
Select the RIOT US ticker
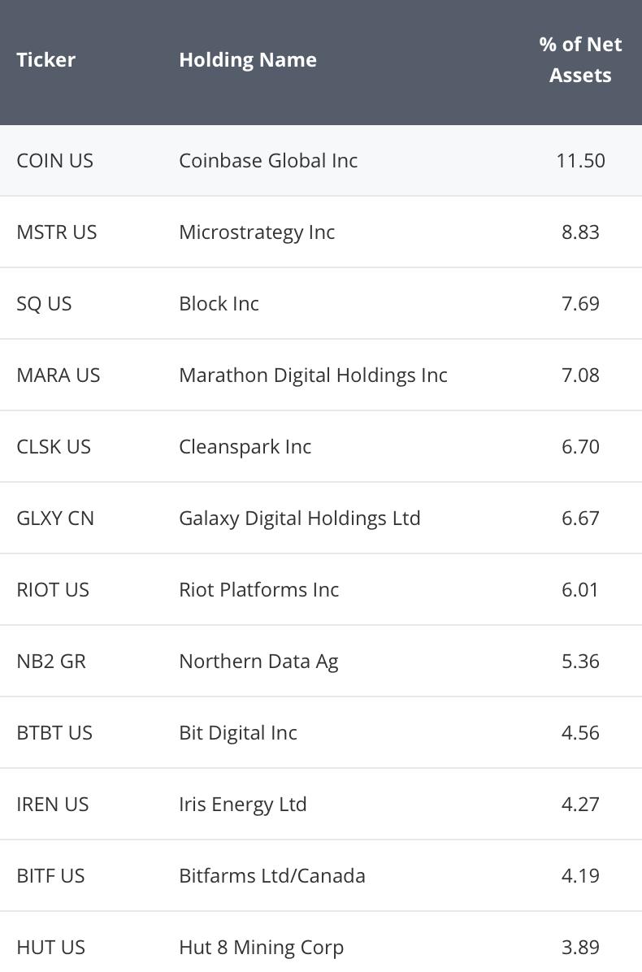pyautogui.click(x=54, y=589)
